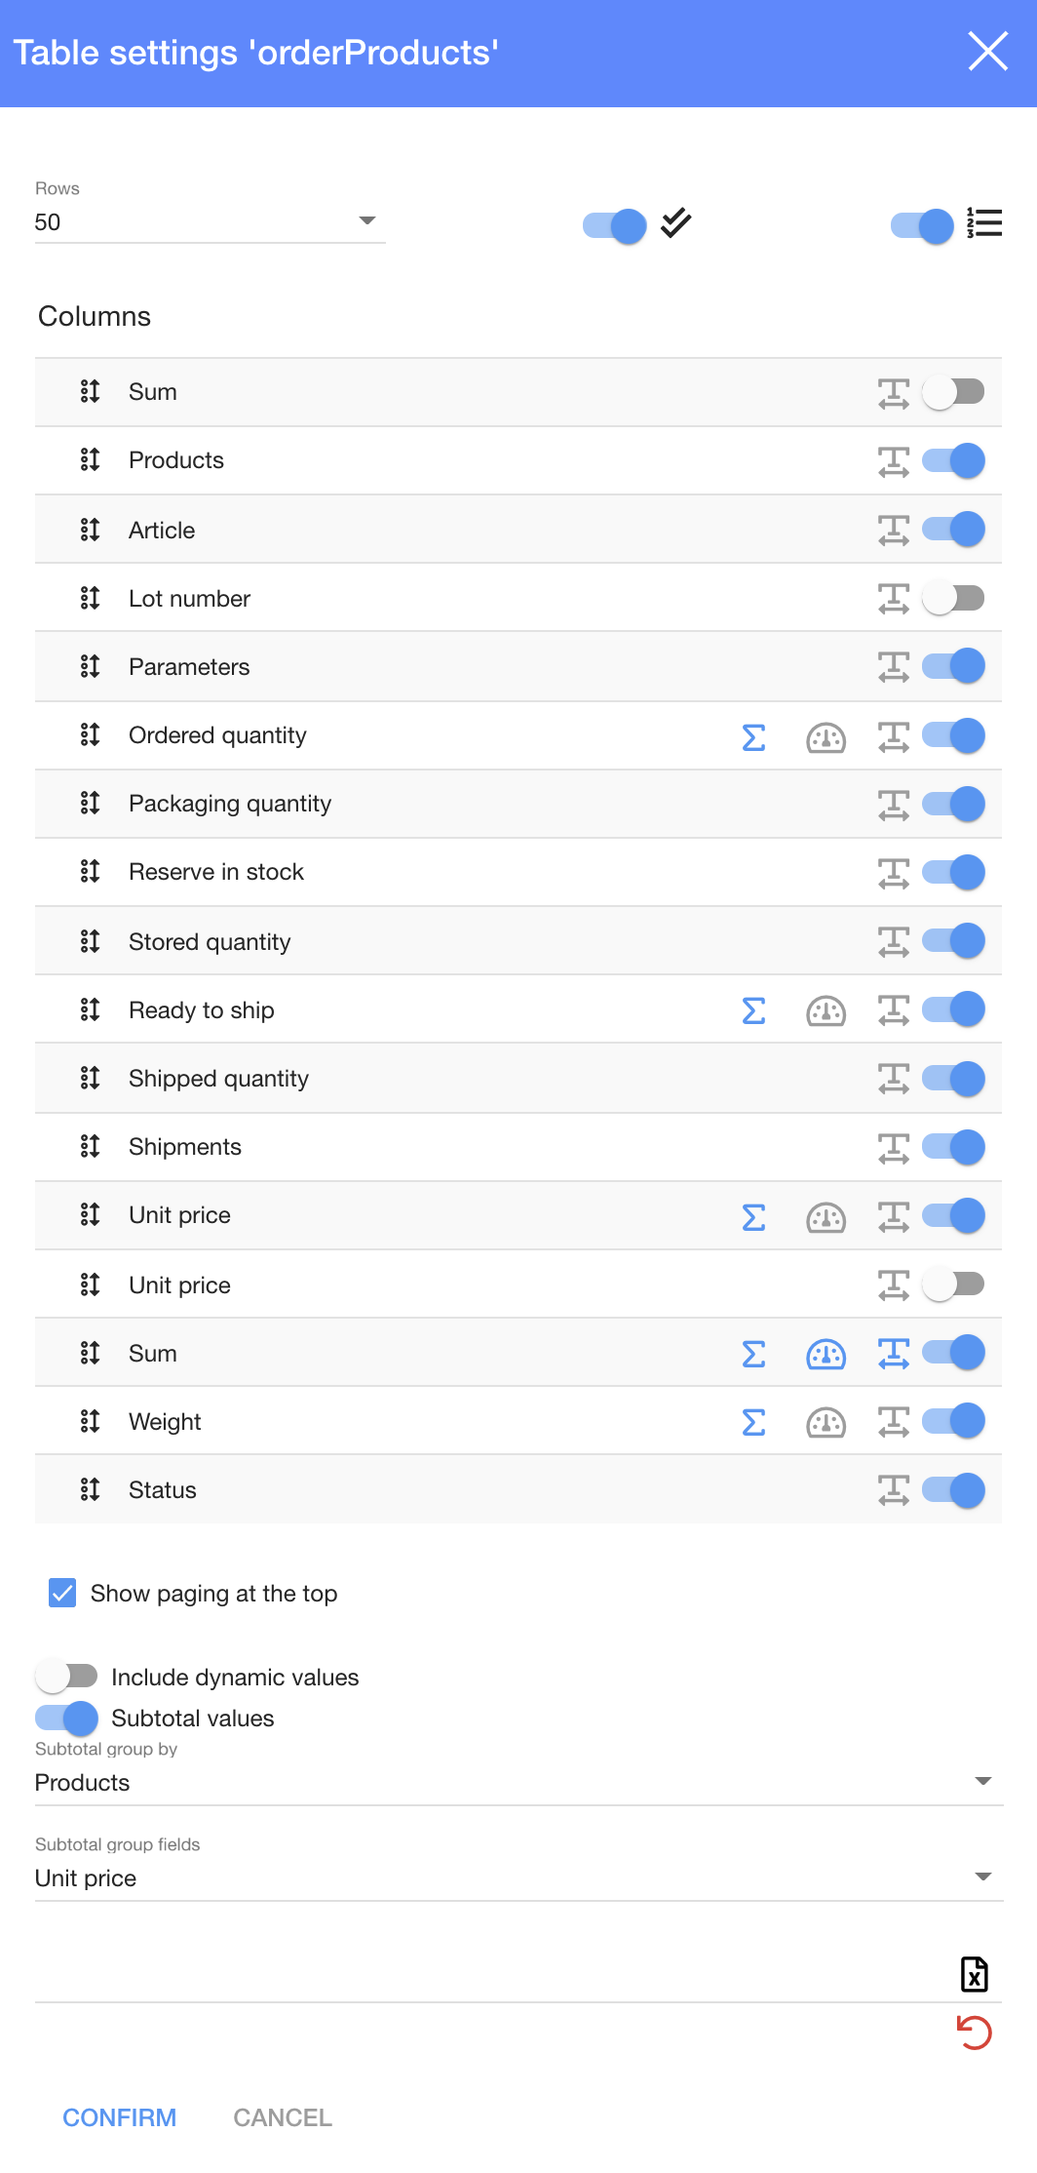Viewport: 1037px width, 2173px height.
Task: Uncheck Show paging at the top
Action: (x=62, y=1593)
